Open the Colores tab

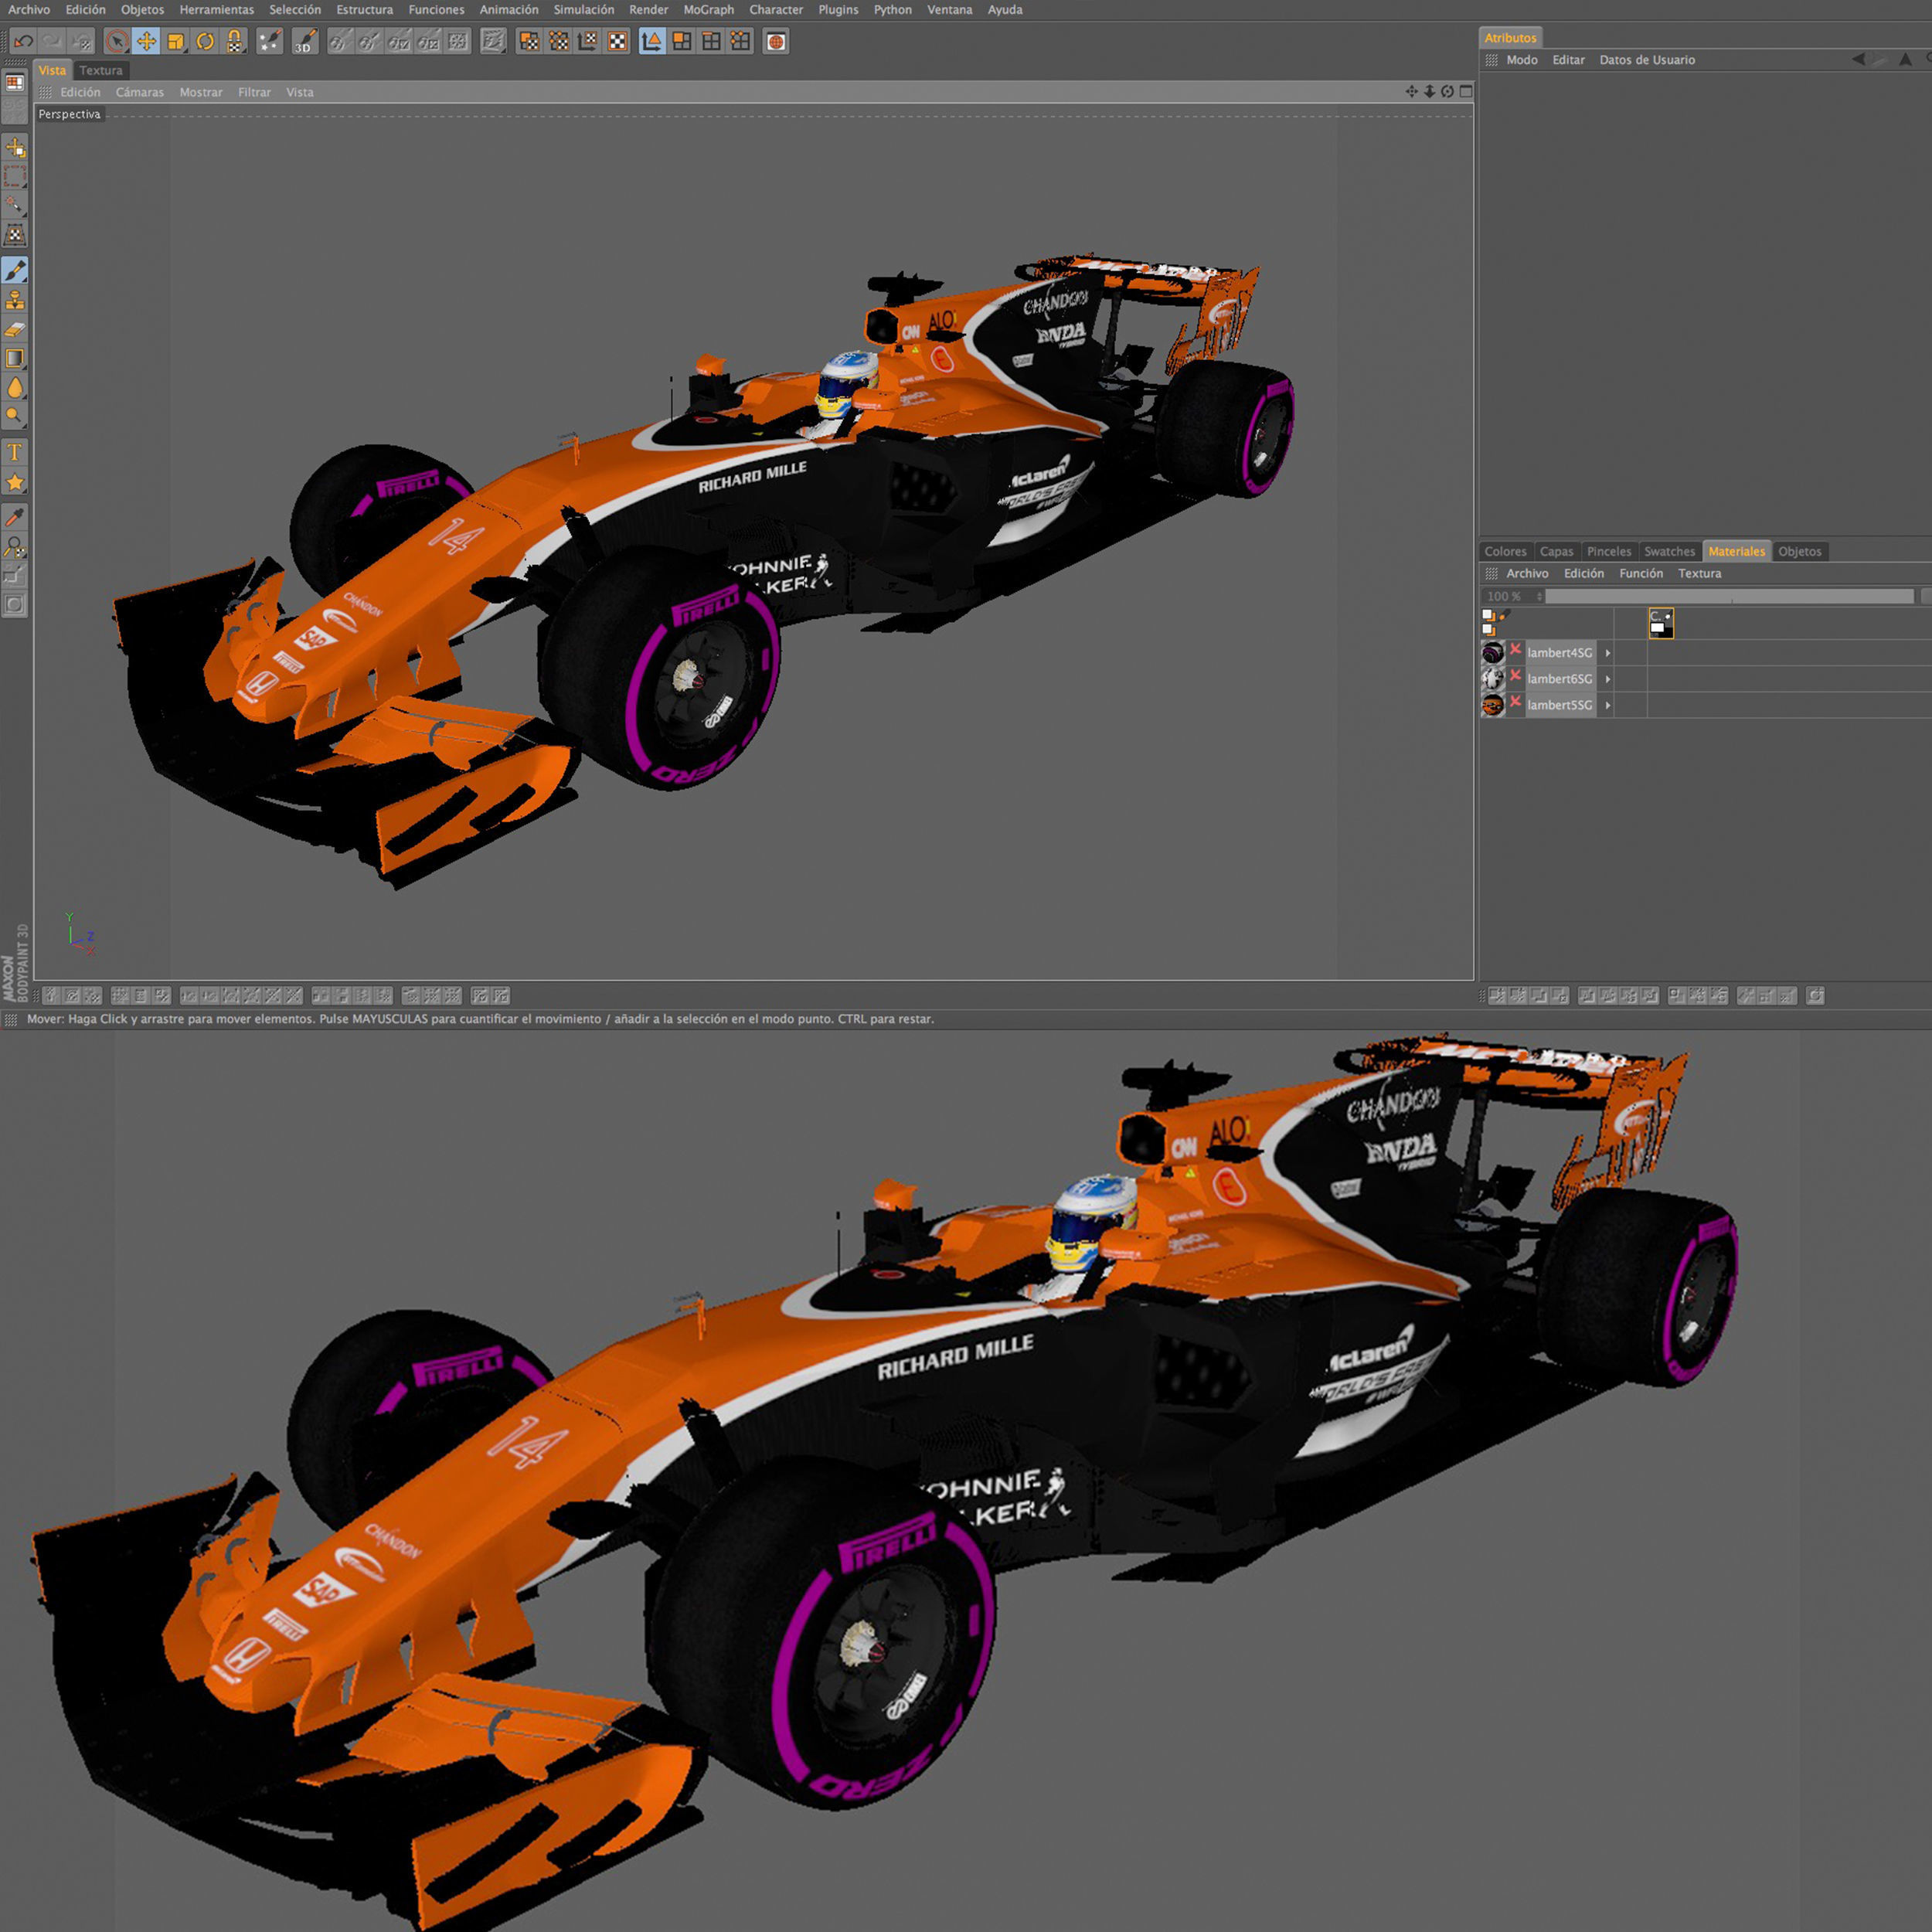[1505, 551]
